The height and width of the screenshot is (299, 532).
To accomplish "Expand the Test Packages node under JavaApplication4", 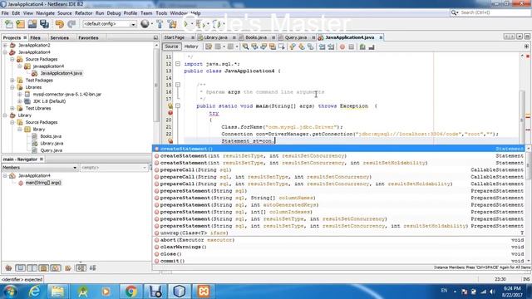I will pyautogui.click(x=12, y=81).
